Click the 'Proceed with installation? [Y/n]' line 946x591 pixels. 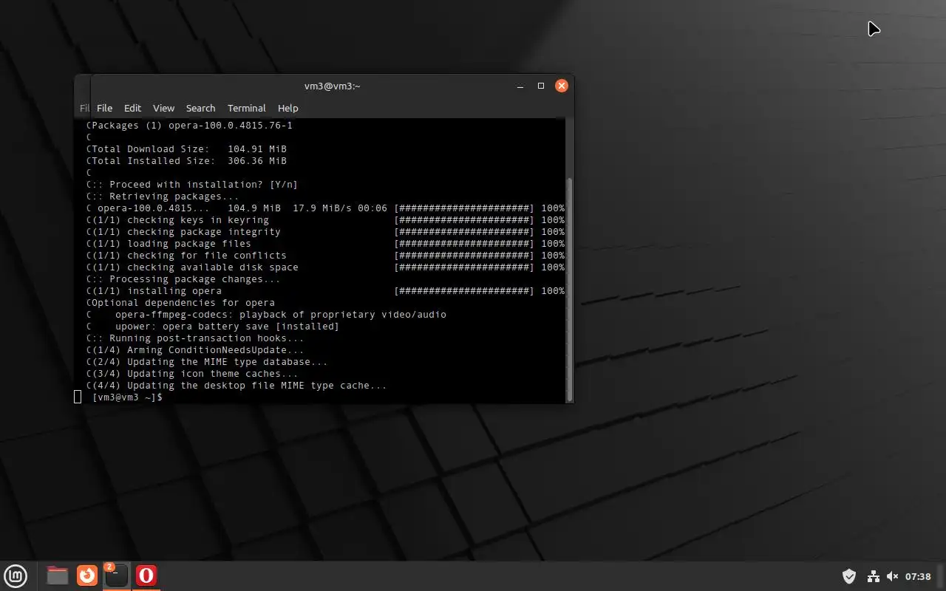pos(194,185)
